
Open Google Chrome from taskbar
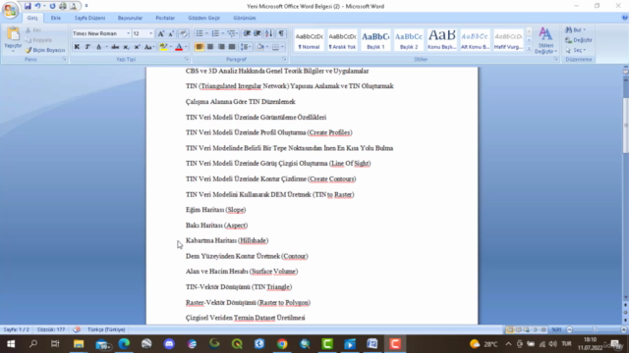pyautogui.click(x=282, y=344)
